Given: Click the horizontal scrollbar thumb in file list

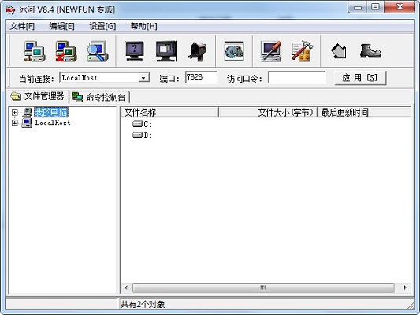Looking at the screenshot, I should [263, 287].
